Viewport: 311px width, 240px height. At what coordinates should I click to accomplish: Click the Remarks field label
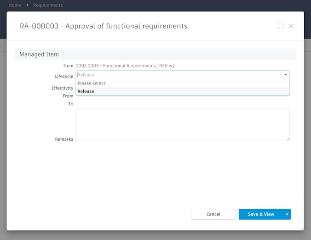tap(64, 139)
